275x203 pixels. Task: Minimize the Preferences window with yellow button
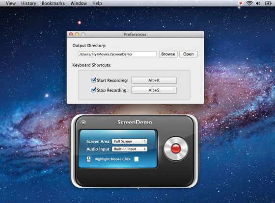pos(77,34)
